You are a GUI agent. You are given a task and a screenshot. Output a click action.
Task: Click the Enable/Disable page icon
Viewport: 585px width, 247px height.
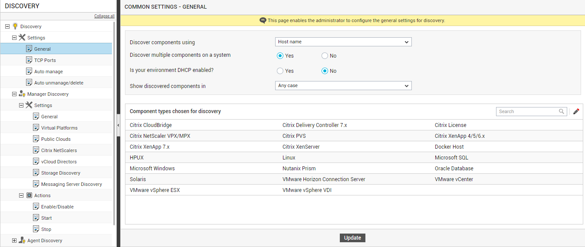36,207
